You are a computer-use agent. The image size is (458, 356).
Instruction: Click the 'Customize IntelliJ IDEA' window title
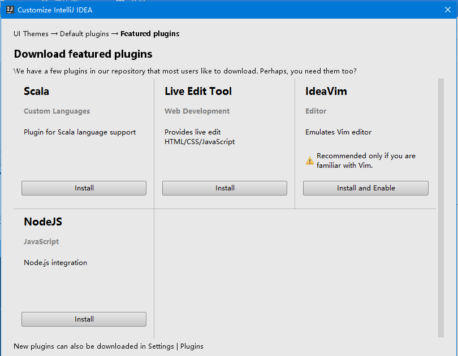pos(55,10)
